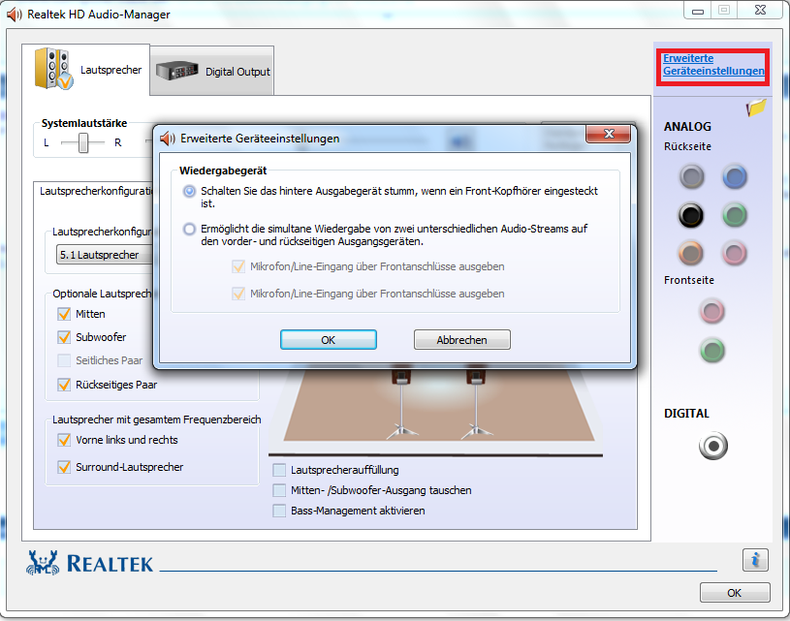790x621 pixels.
Task: Click Abbrechen to cancel the dialog
Action: tap(462, 340)
